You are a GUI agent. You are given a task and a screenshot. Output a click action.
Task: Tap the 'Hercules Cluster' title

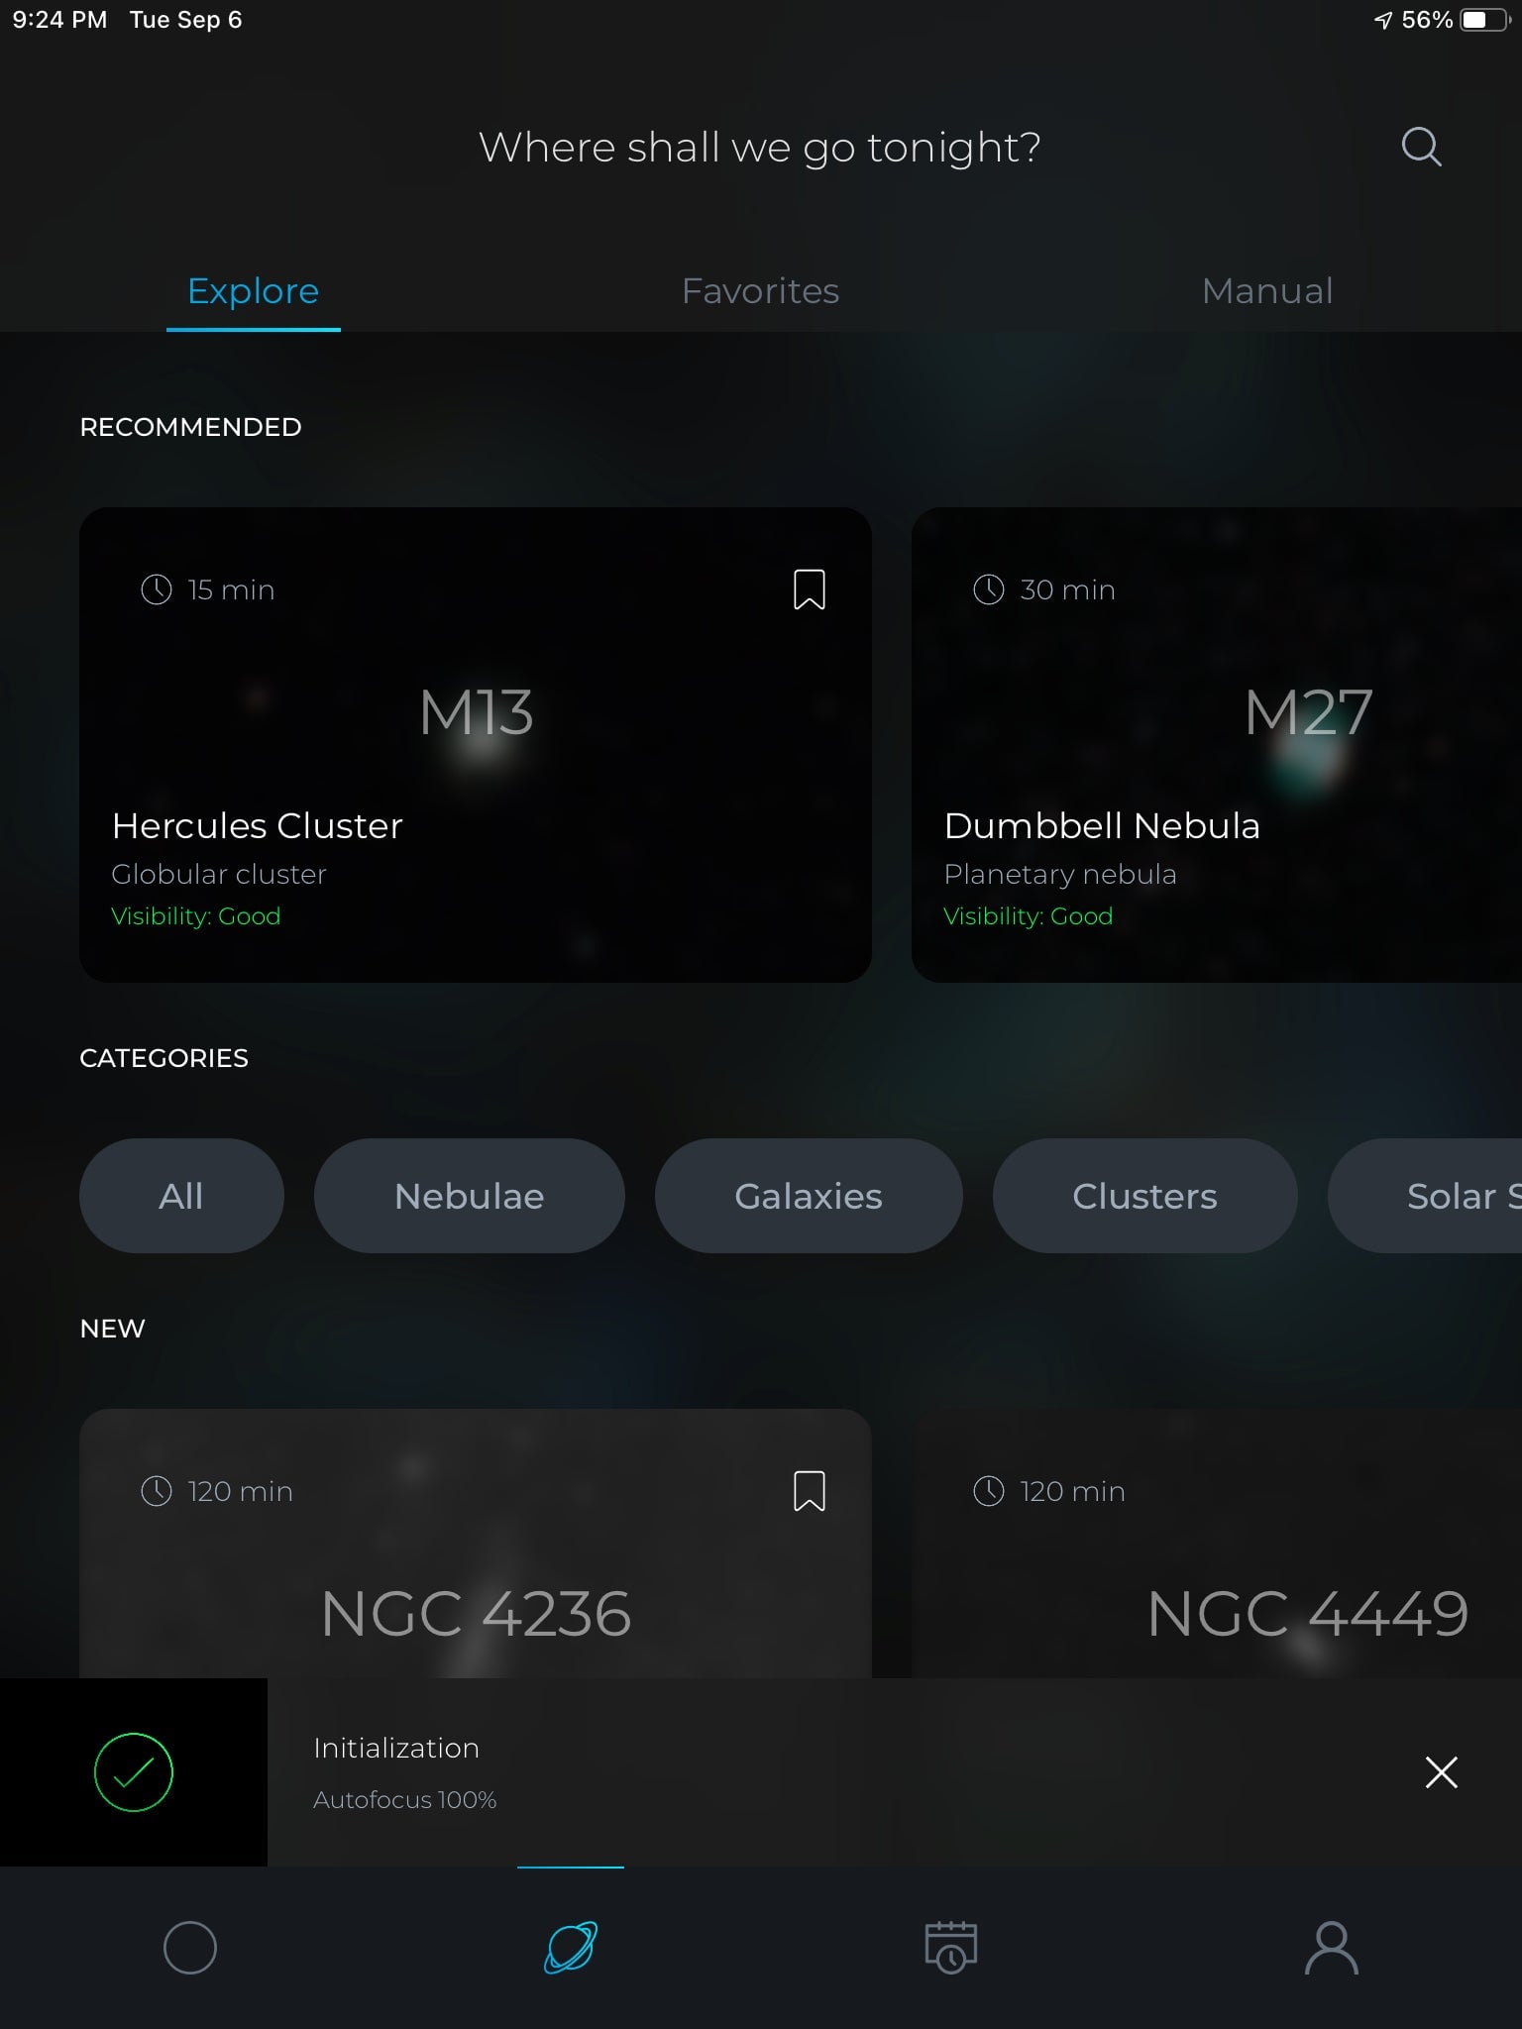point(258,826)
